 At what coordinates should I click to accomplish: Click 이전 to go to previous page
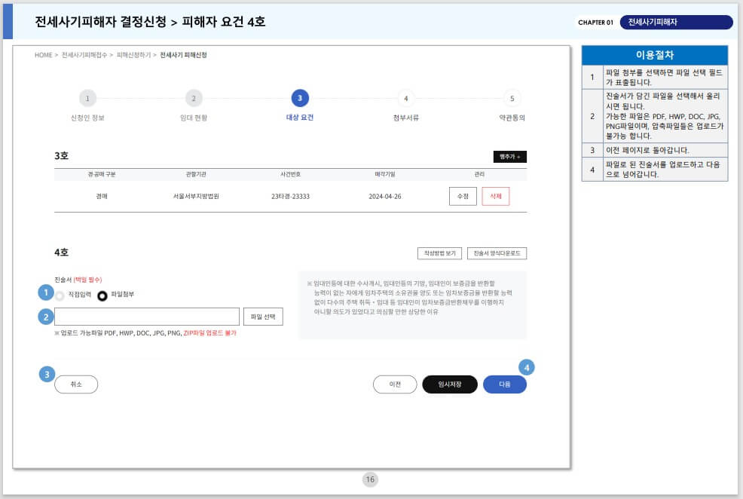click(395, 384)
